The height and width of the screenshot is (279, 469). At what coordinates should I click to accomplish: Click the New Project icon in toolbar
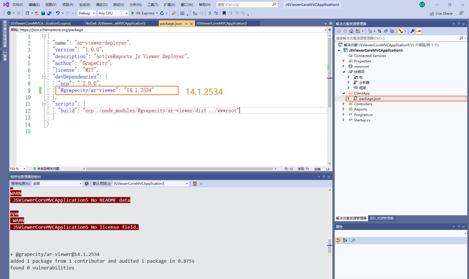click(27, 13)
